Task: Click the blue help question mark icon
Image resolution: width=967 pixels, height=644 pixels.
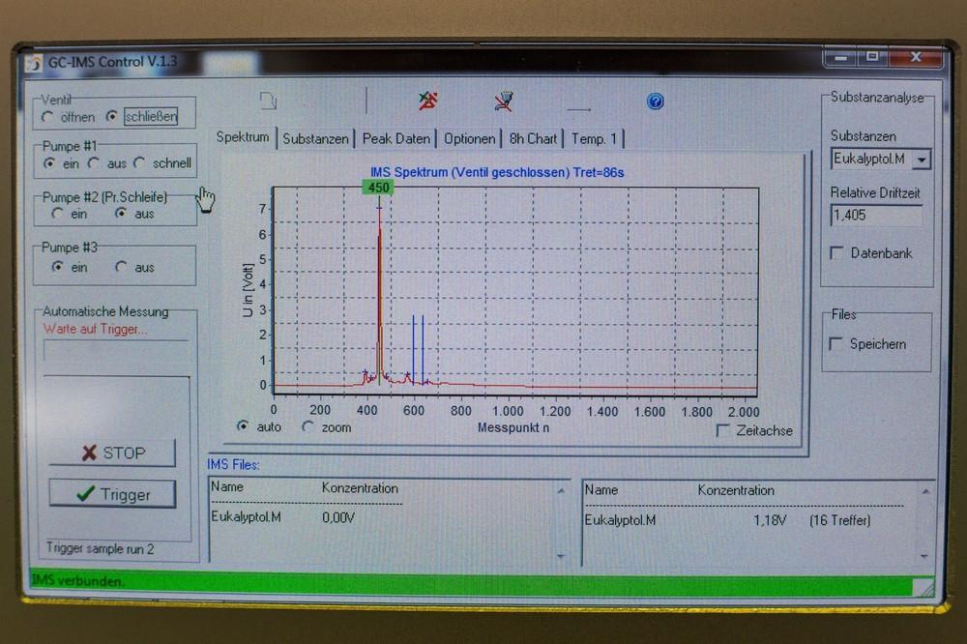Action: pyautogui.click(x=655, y=102)
